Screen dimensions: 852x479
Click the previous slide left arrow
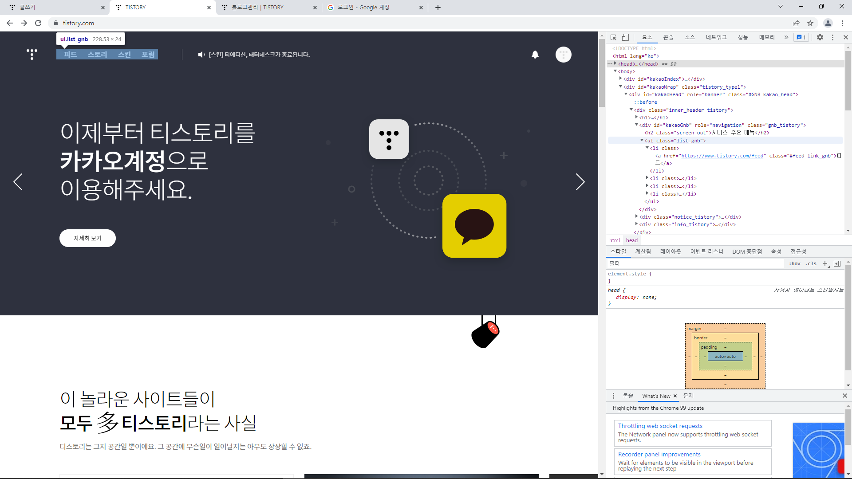point(18,182)
